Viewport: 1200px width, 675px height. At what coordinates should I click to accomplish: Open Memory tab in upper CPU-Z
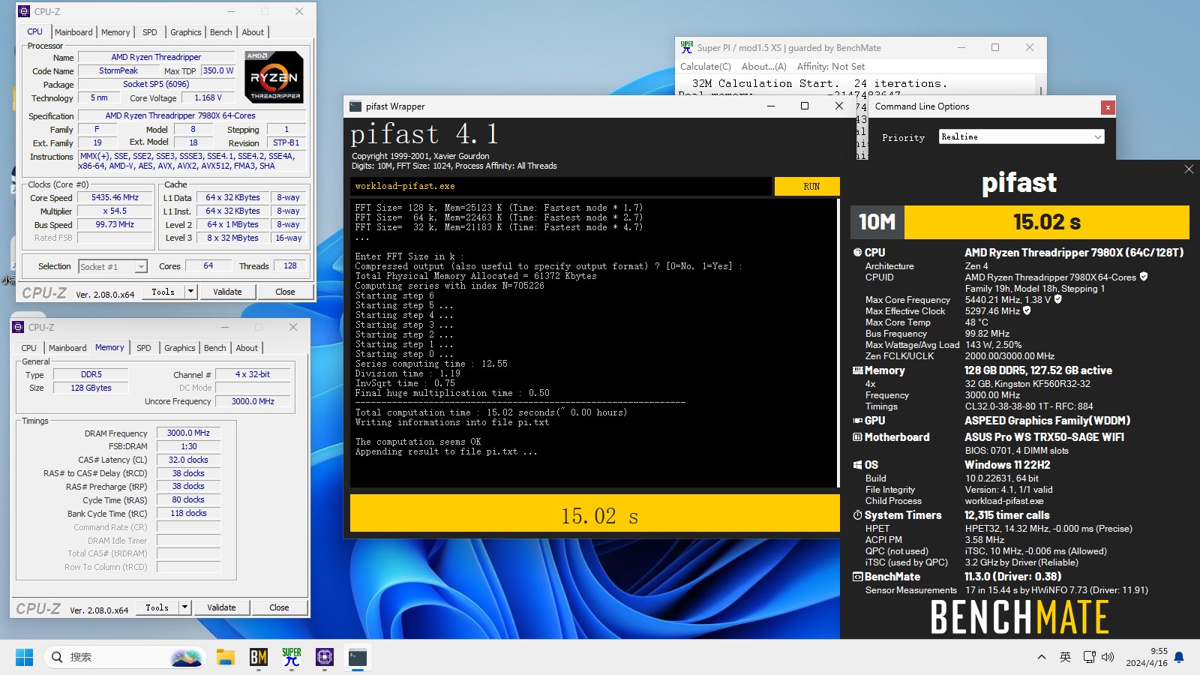tap(115, 32)
